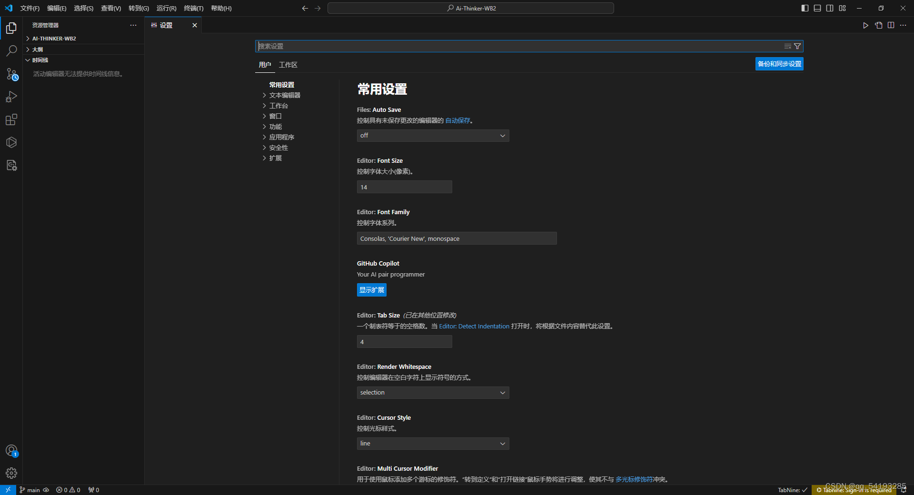Open the 编辑(E) menu

click(x=57, y=8)
